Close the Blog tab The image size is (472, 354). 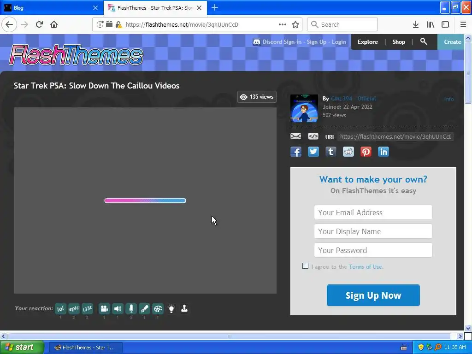(x=95, y=8)
